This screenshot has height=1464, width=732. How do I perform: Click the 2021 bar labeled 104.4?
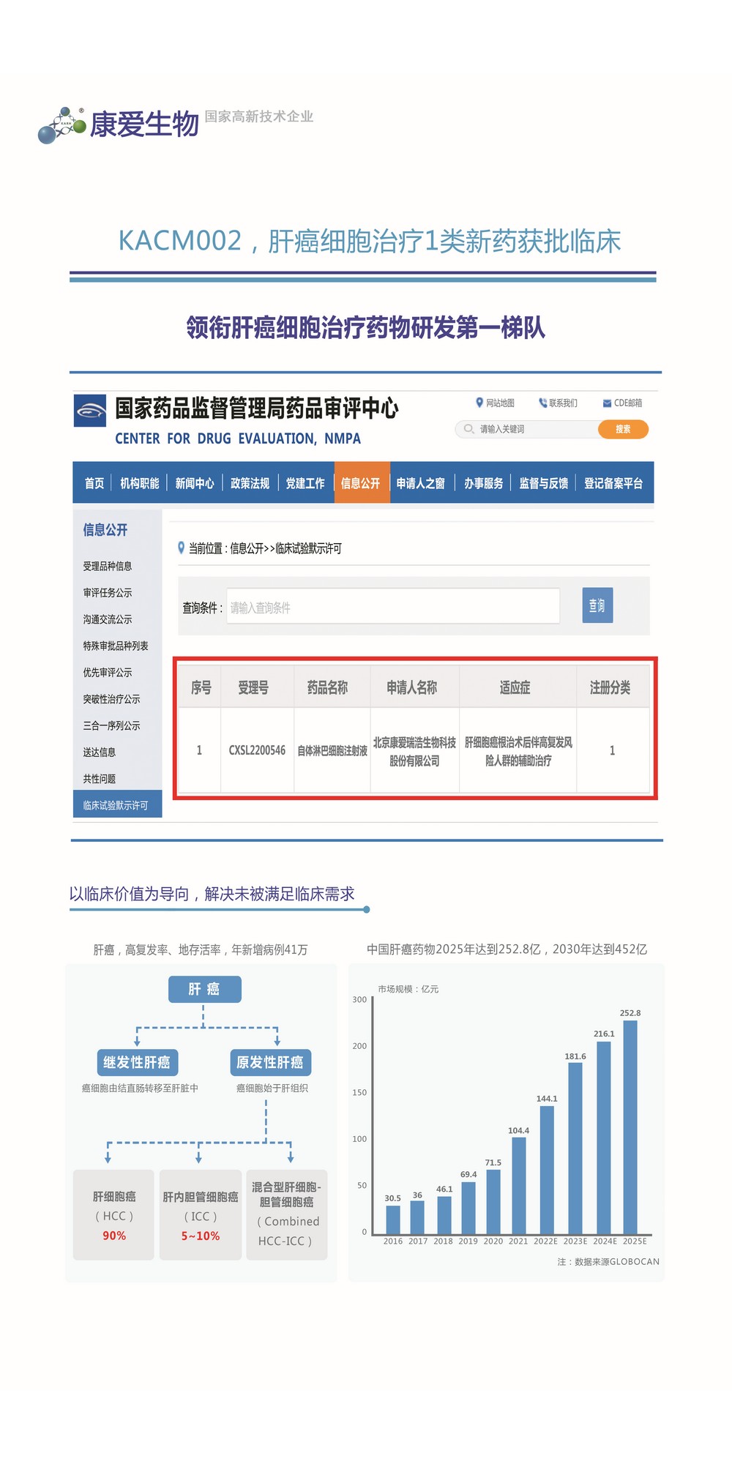[x=519, y=1186]
